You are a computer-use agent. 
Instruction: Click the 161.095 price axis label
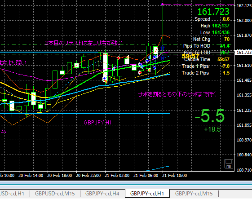(244, 125)
